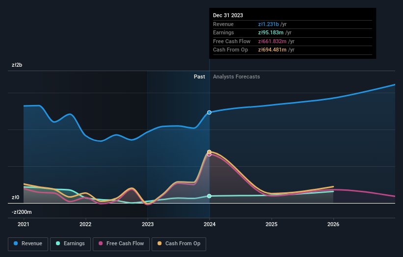Viewport: 403px width, 257px height.
Task: Toggle the Free Cash Flow legend button
Action: pyautogui.click(x=121, y=244)
